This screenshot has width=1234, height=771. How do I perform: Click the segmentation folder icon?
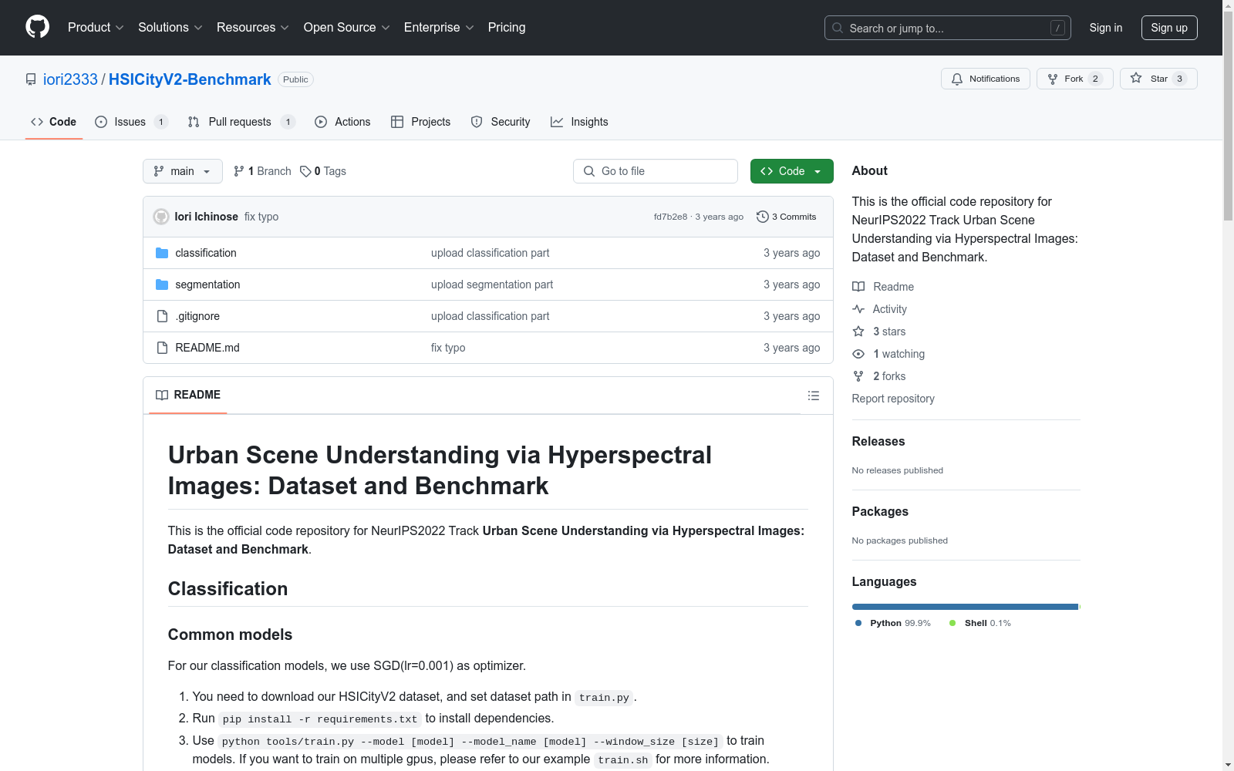click(x=162, y=284)
